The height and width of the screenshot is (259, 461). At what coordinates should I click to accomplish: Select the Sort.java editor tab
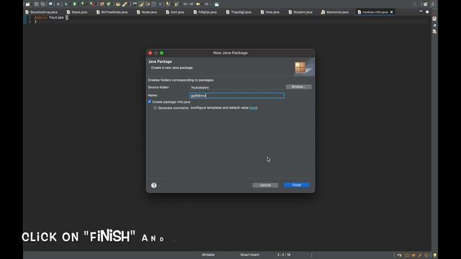[175, 12]
